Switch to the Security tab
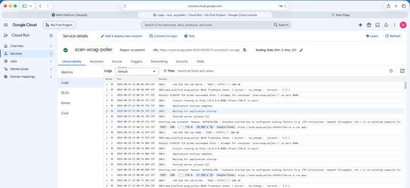This screenshot has height=188, width=410. click(182, 61)
